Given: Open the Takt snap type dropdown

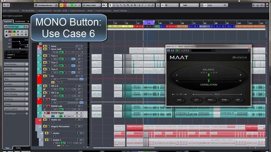Looking at the screenshot, I should [189, 5].
